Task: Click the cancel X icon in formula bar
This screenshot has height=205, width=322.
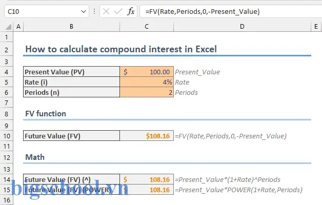Action: [106, 11]
